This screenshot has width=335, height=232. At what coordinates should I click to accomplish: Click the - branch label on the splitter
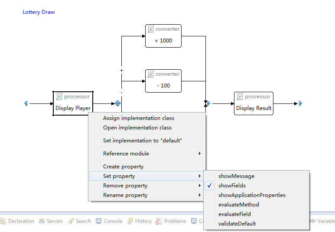click(122, 93)
